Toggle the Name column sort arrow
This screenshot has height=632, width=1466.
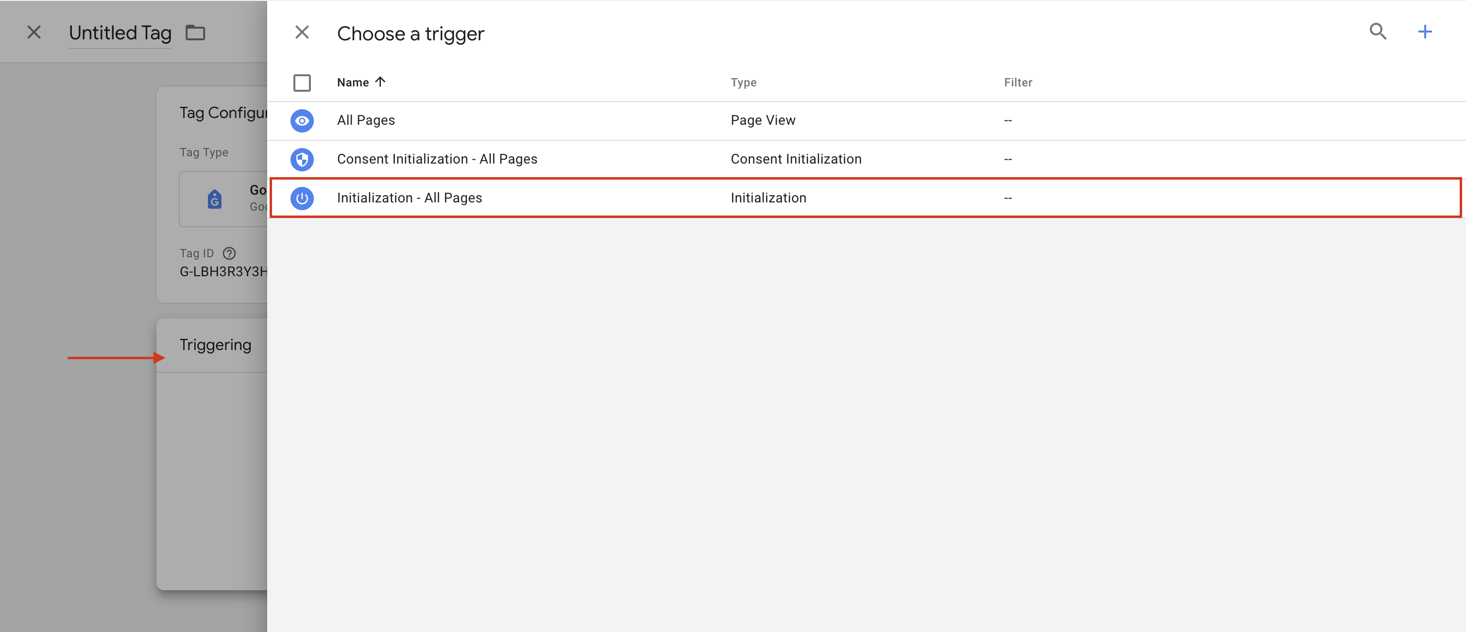pyautogui.click(x=380, y=82)
